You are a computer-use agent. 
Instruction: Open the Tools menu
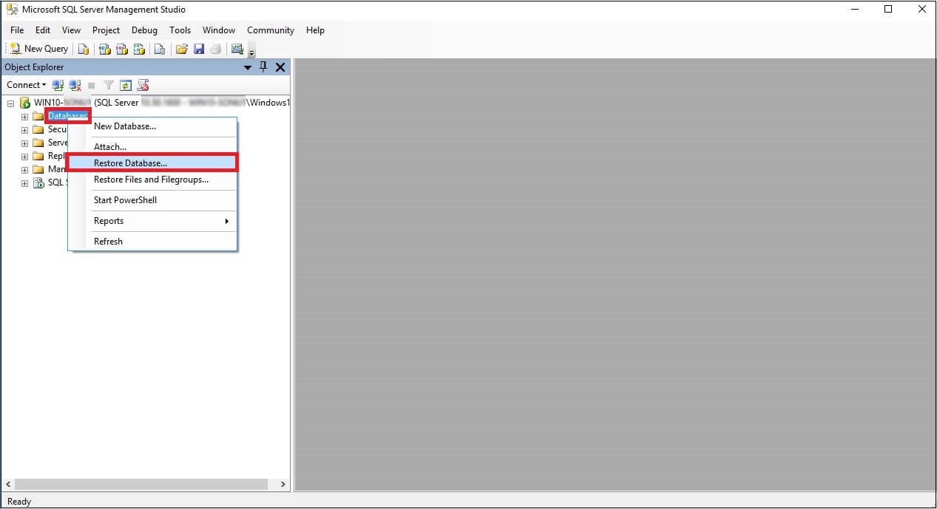tap(180, 30)
